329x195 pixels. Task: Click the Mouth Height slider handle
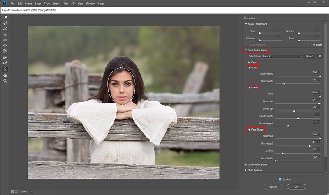288,126
